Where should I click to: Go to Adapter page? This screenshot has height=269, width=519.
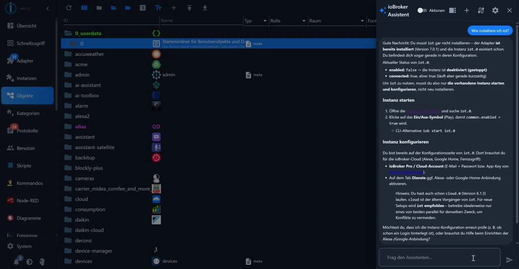click(27, 61)
